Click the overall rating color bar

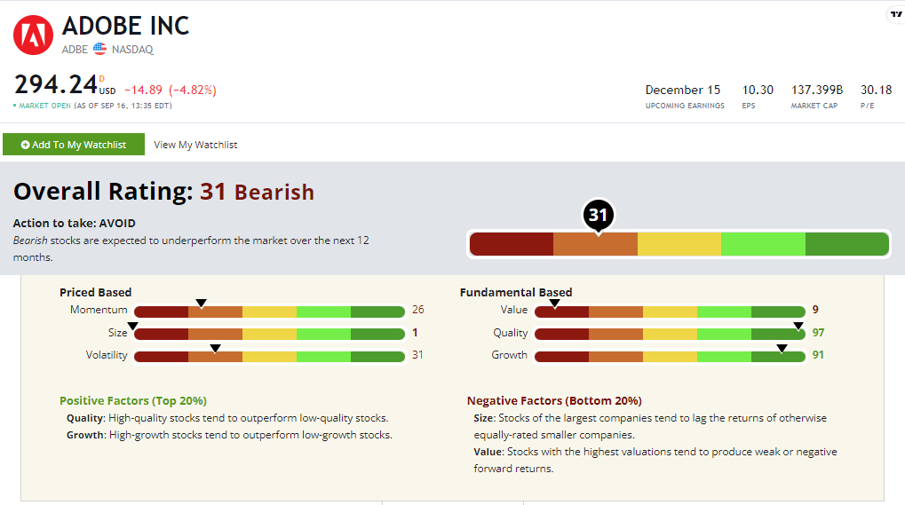pyautogui.click(x=679, y=244)
